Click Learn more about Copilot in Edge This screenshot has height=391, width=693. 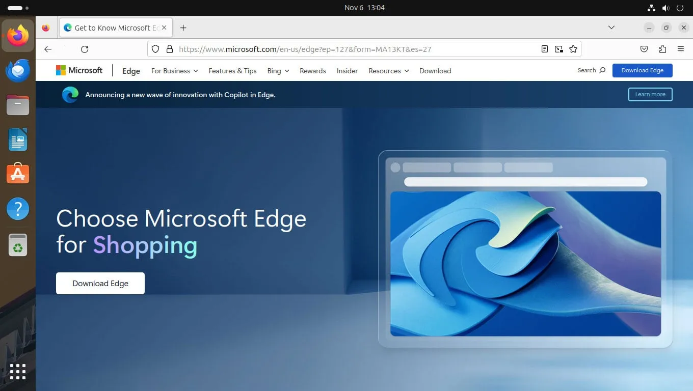click(x=650, y=94)
